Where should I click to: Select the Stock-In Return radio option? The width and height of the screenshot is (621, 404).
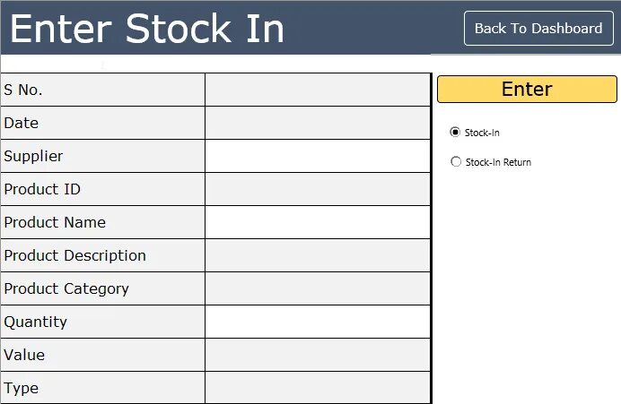point(456,161)
